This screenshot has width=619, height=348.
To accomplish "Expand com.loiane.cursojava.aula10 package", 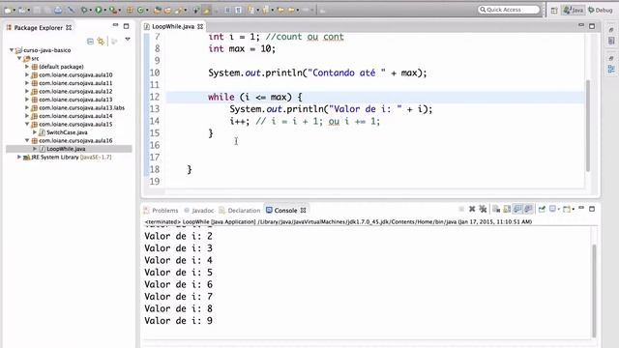I will pyautogui.click(x=27, y=75).
